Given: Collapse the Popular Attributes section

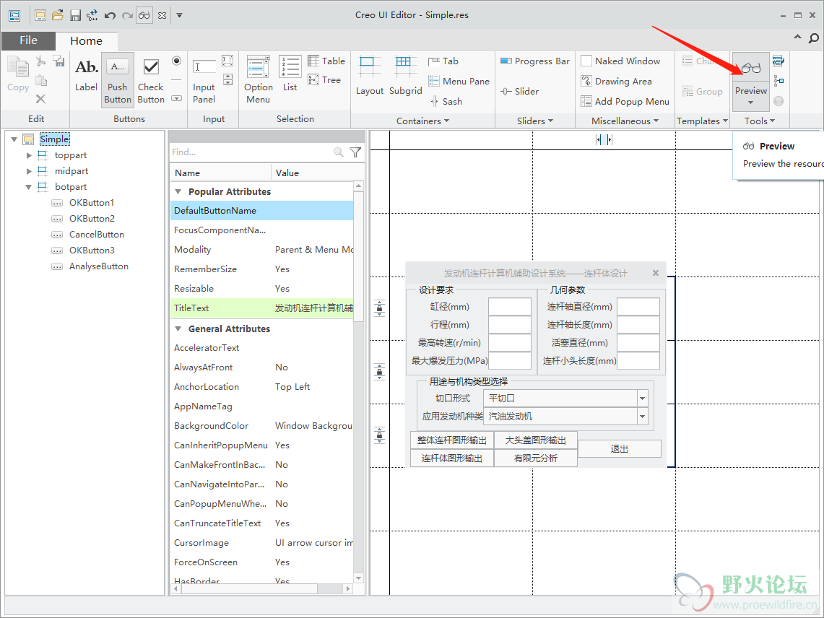Looking at the screenshot, I should 178,192.
